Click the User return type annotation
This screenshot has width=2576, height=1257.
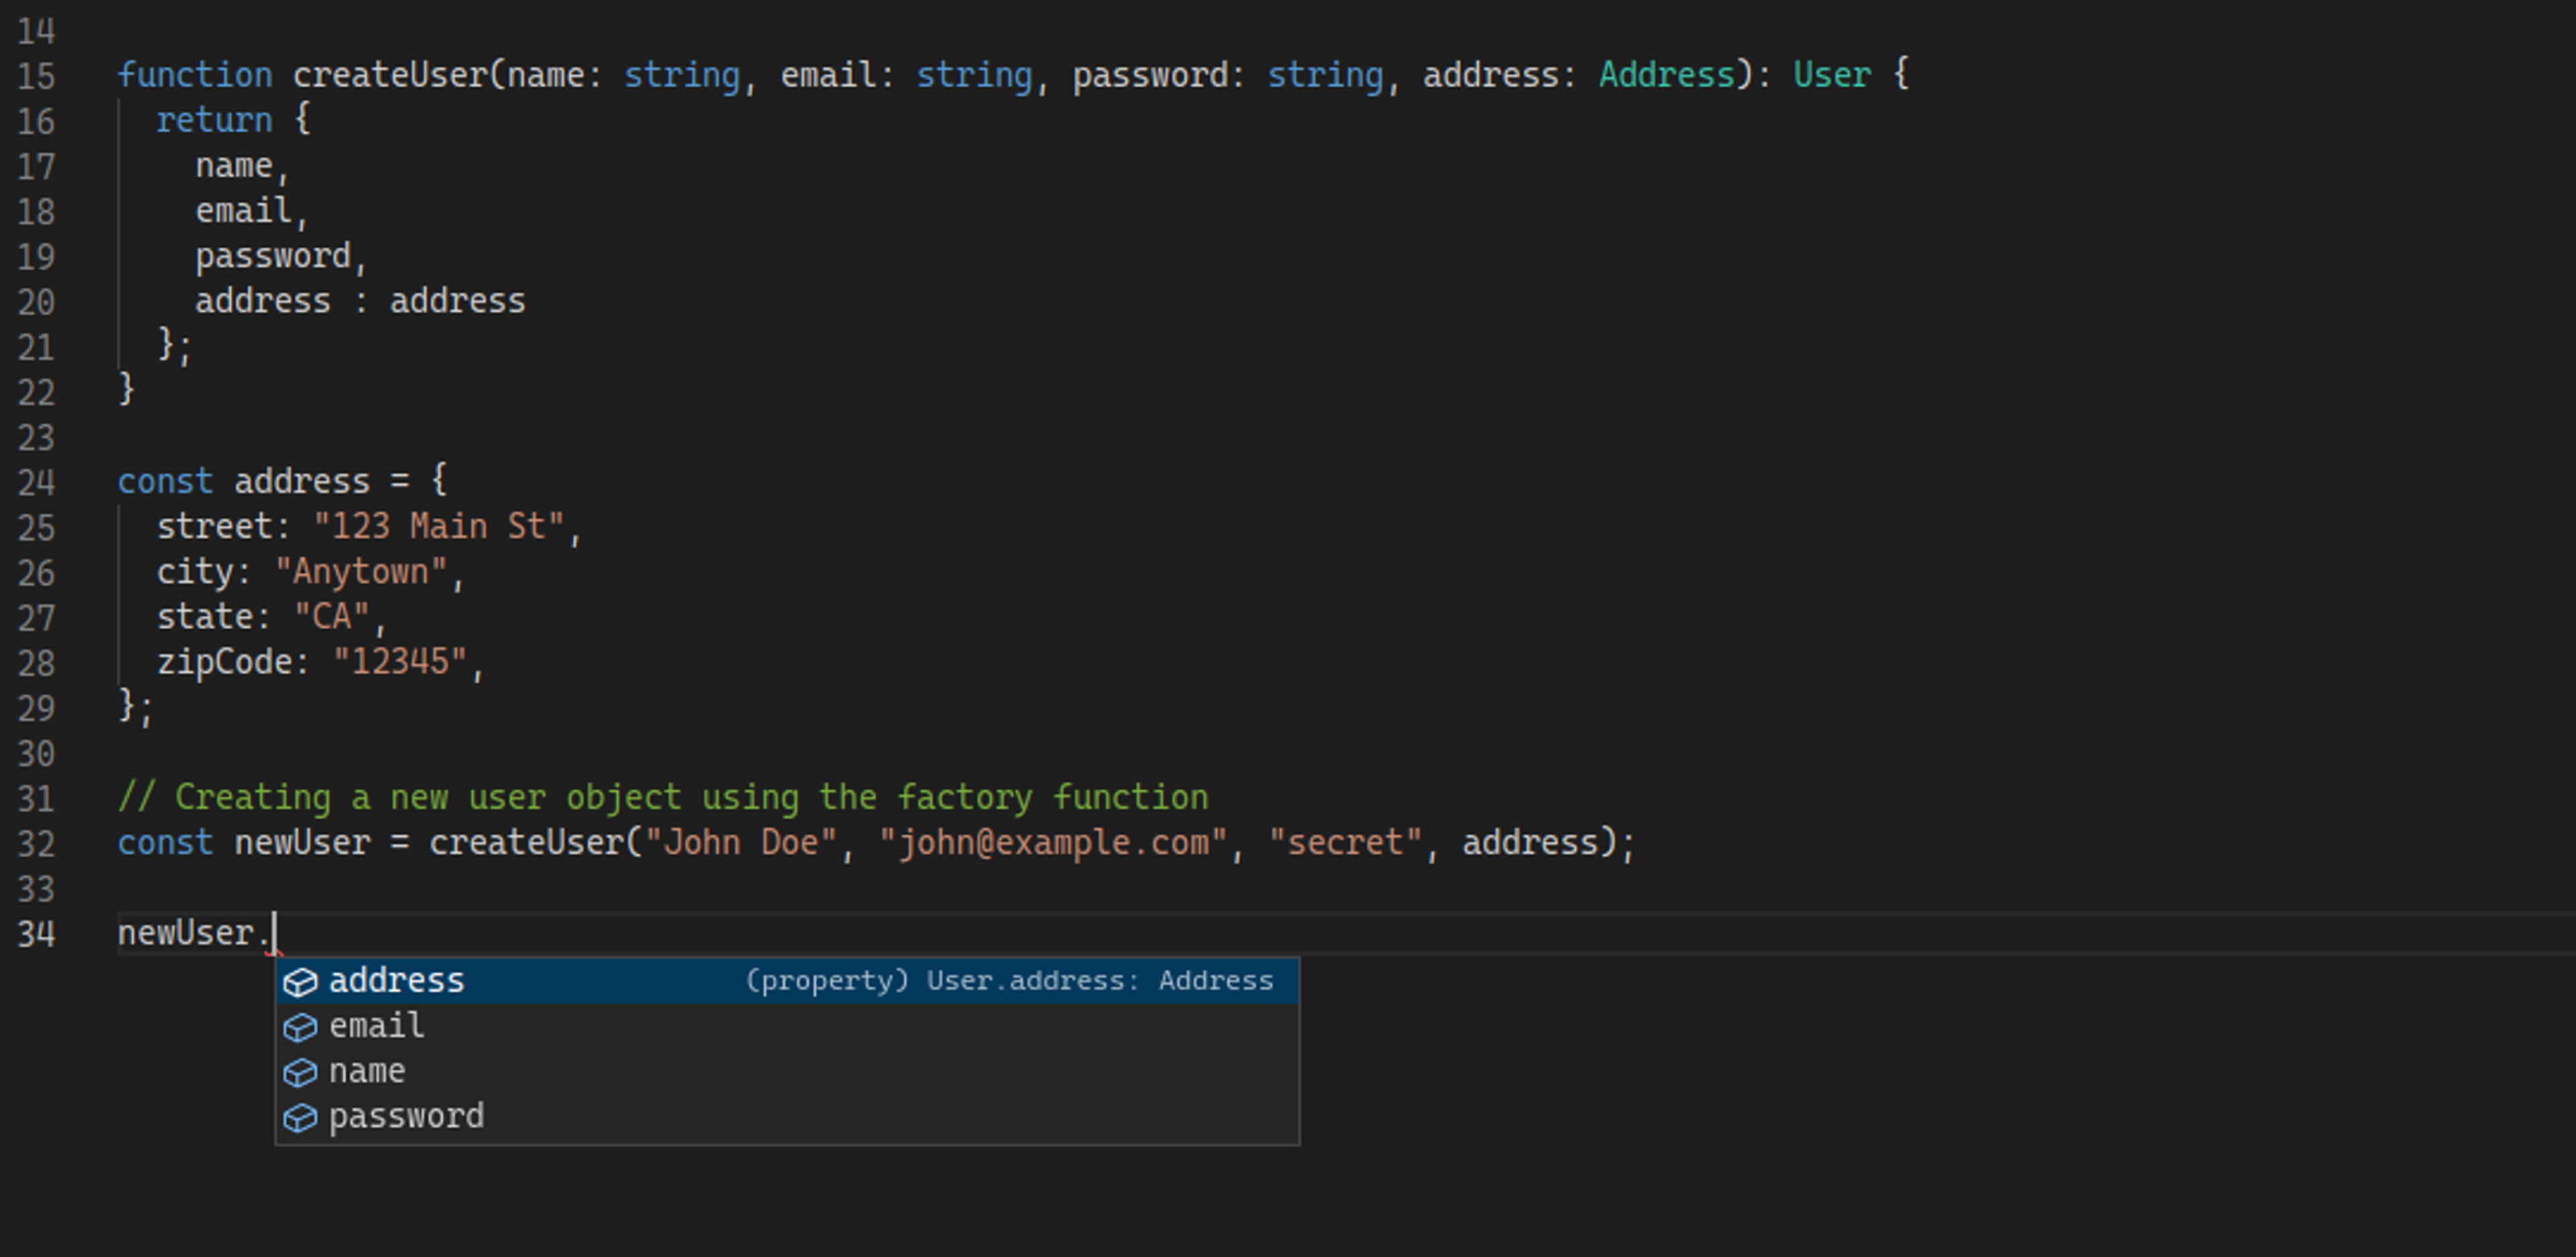1831,76
